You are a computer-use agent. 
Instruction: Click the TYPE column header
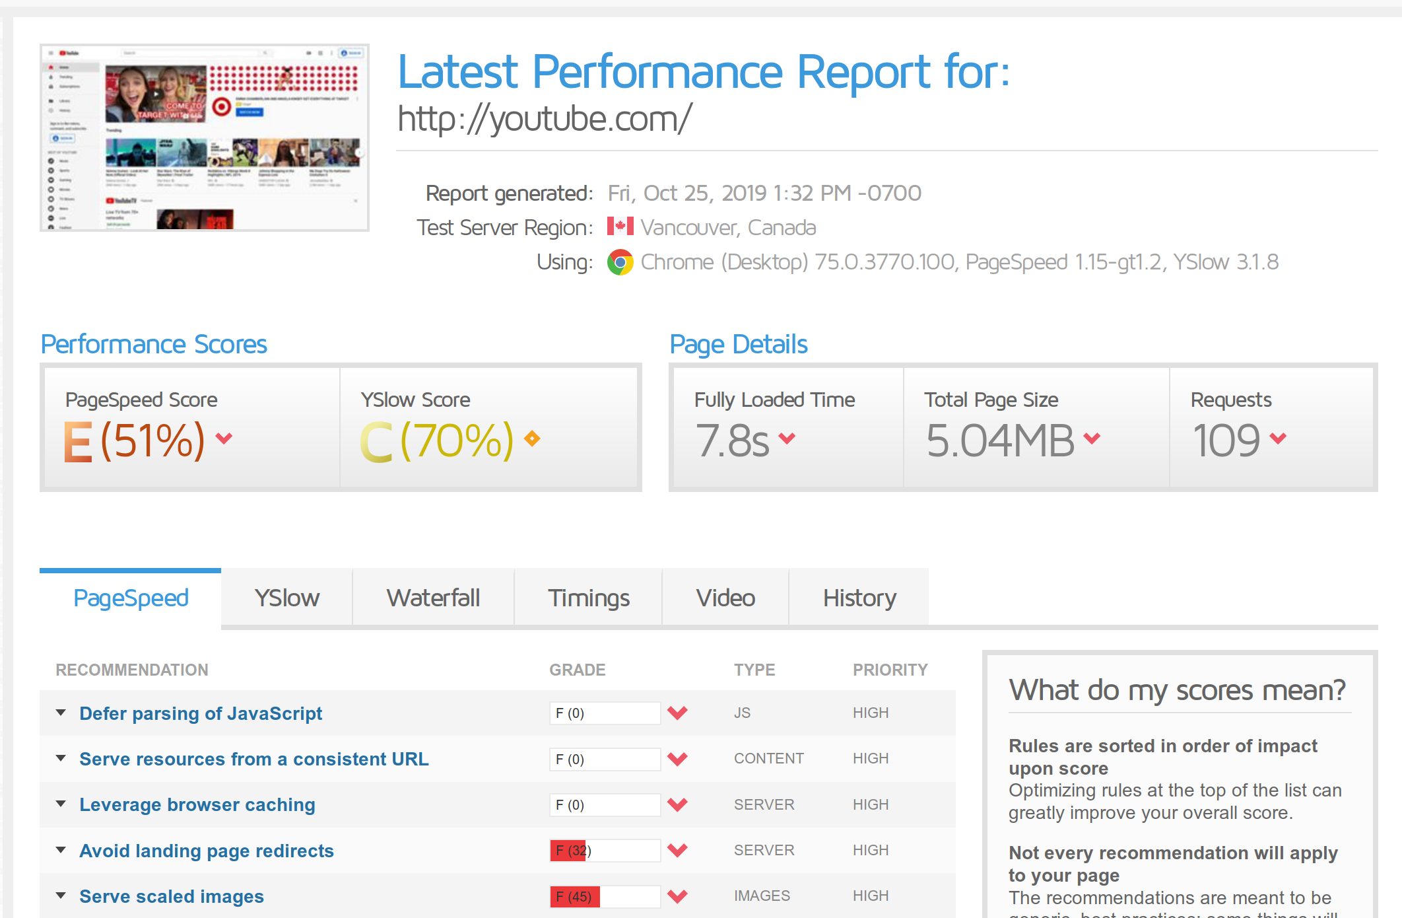(754, 670)
